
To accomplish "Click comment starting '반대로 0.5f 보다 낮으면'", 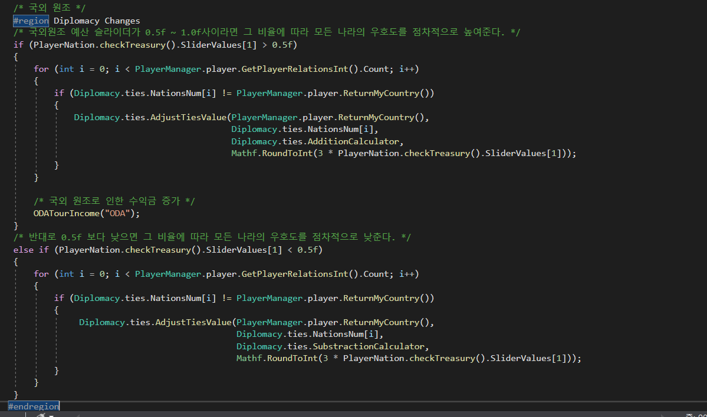I will click(x=212, y=237).
